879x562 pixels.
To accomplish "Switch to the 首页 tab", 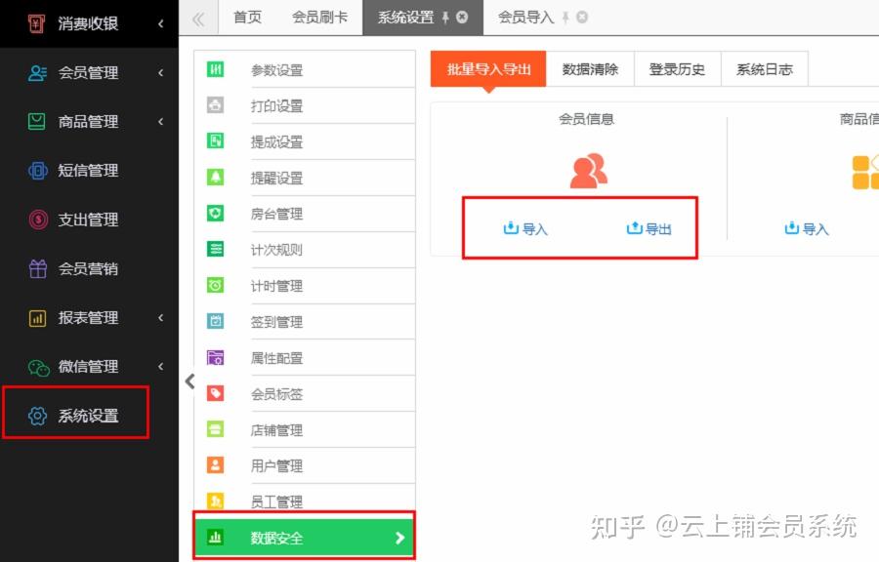I will tap(247, 18).
